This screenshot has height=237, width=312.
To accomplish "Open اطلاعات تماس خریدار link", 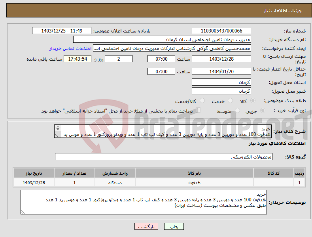I will 70,48.
